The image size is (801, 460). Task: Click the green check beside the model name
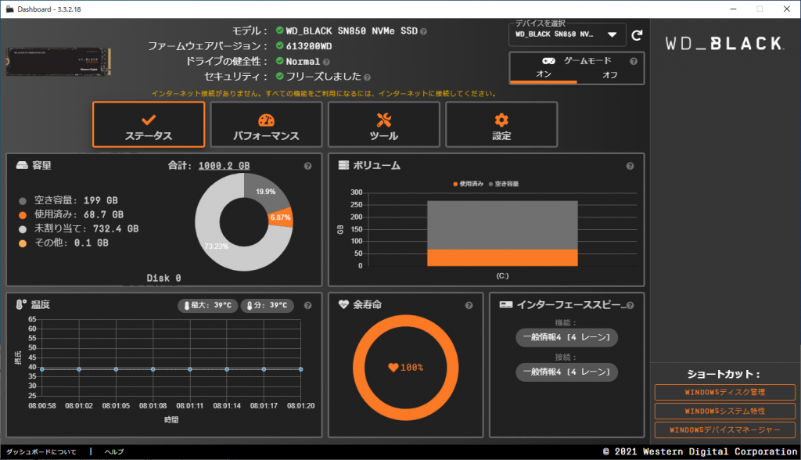279,31
